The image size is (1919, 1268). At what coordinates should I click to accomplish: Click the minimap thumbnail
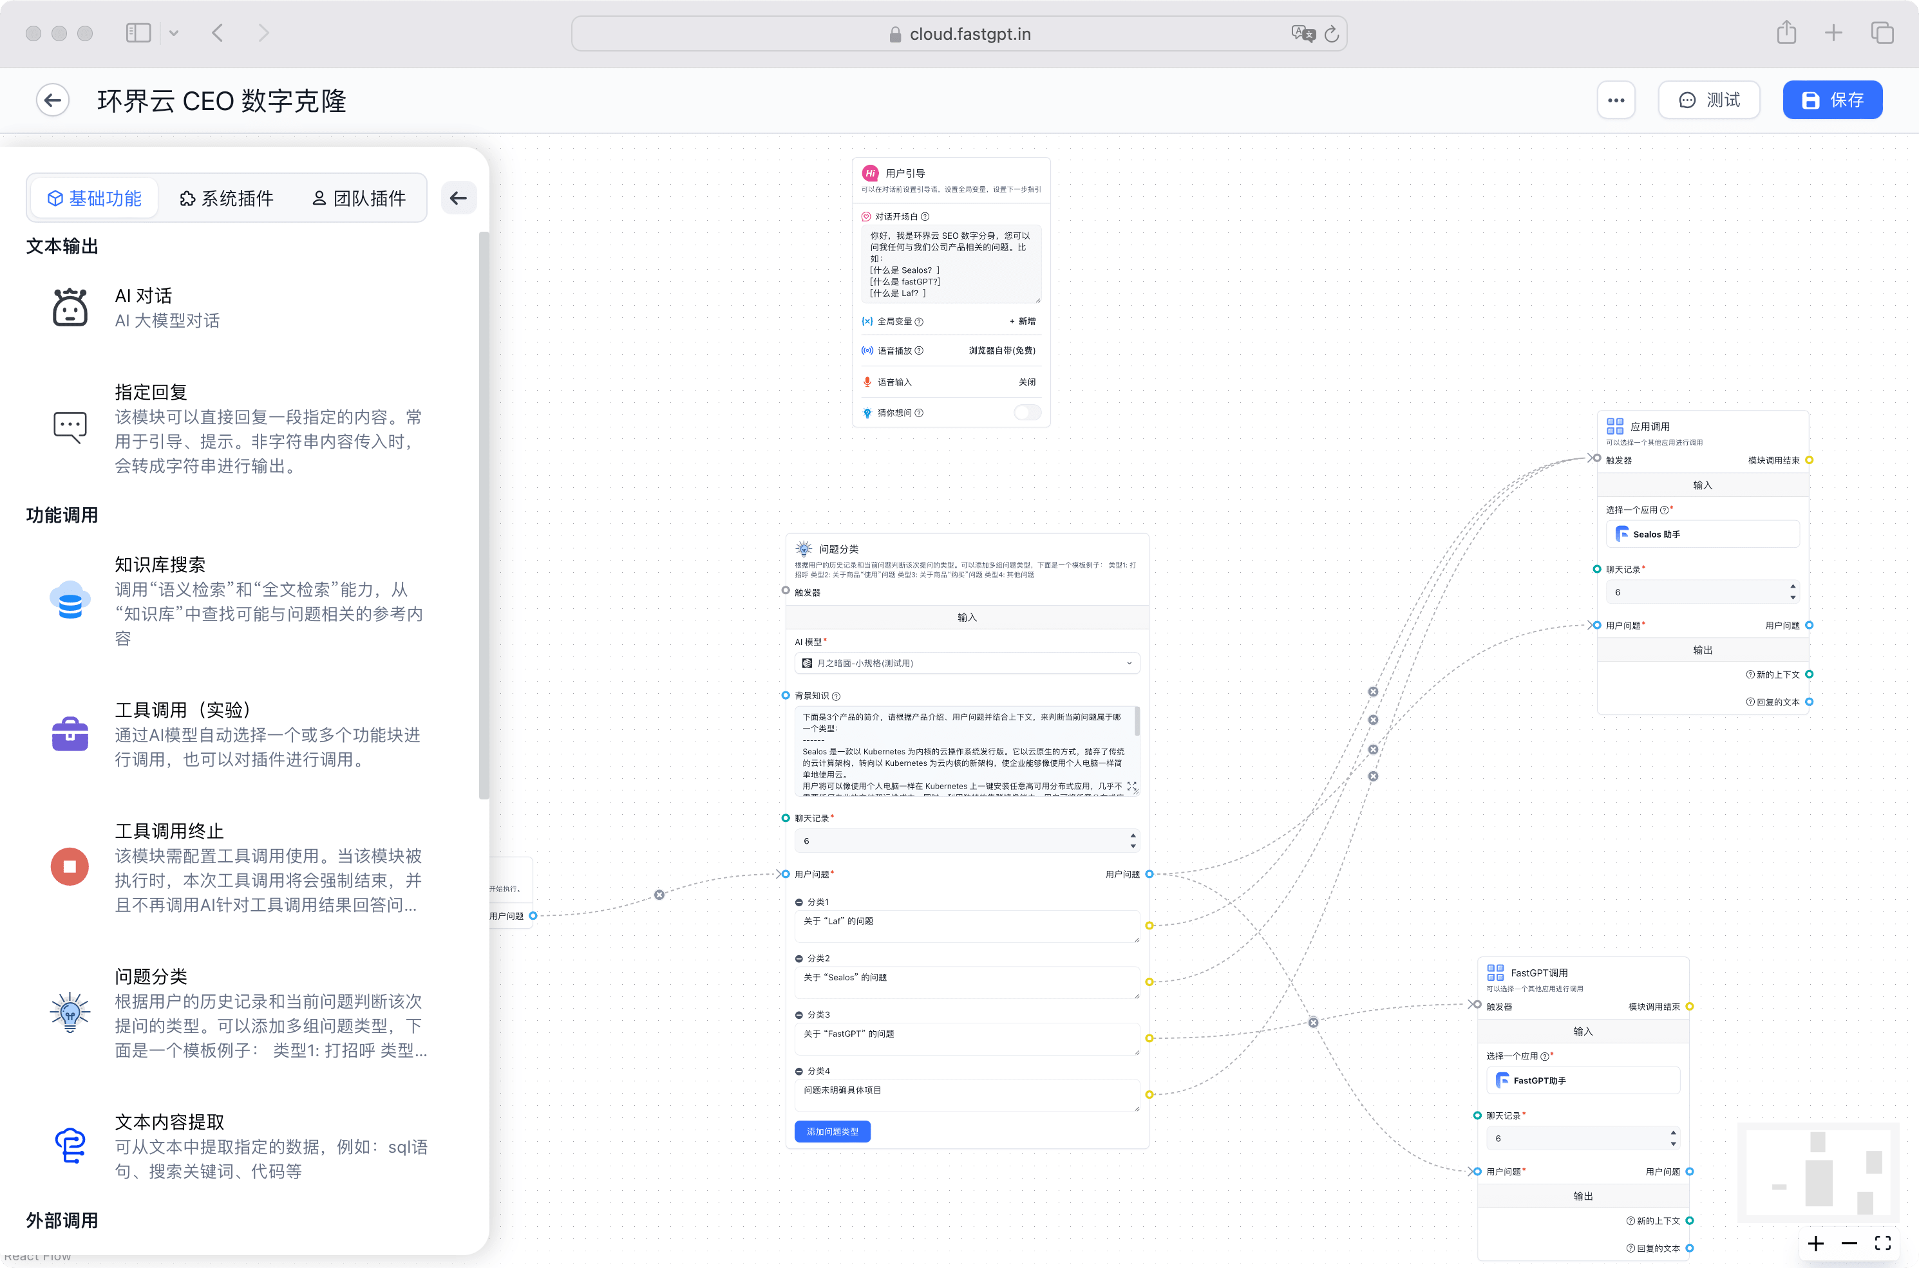(1818, 1173)
